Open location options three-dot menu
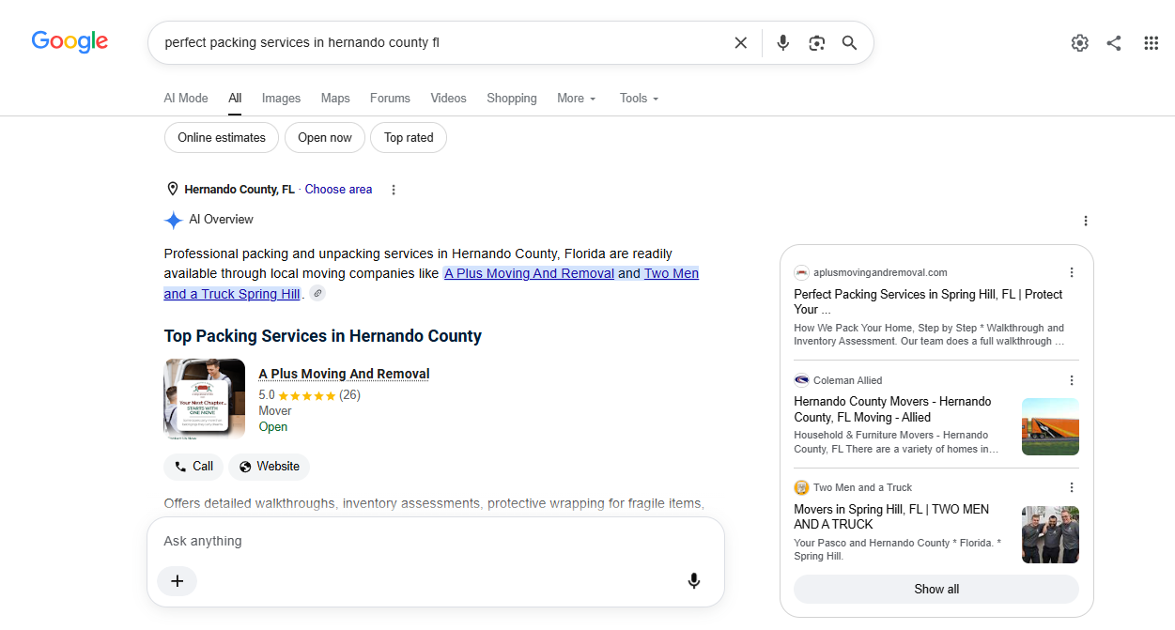Viewport: 1175px width, 630px height. click(394, 190)
